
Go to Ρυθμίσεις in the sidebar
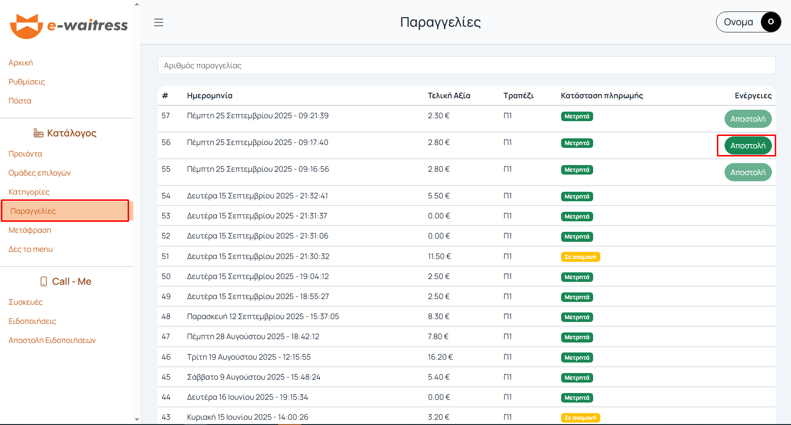[x=27, y=82]
